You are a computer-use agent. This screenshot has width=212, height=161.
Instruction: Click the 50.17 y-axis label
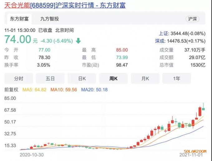10,122
